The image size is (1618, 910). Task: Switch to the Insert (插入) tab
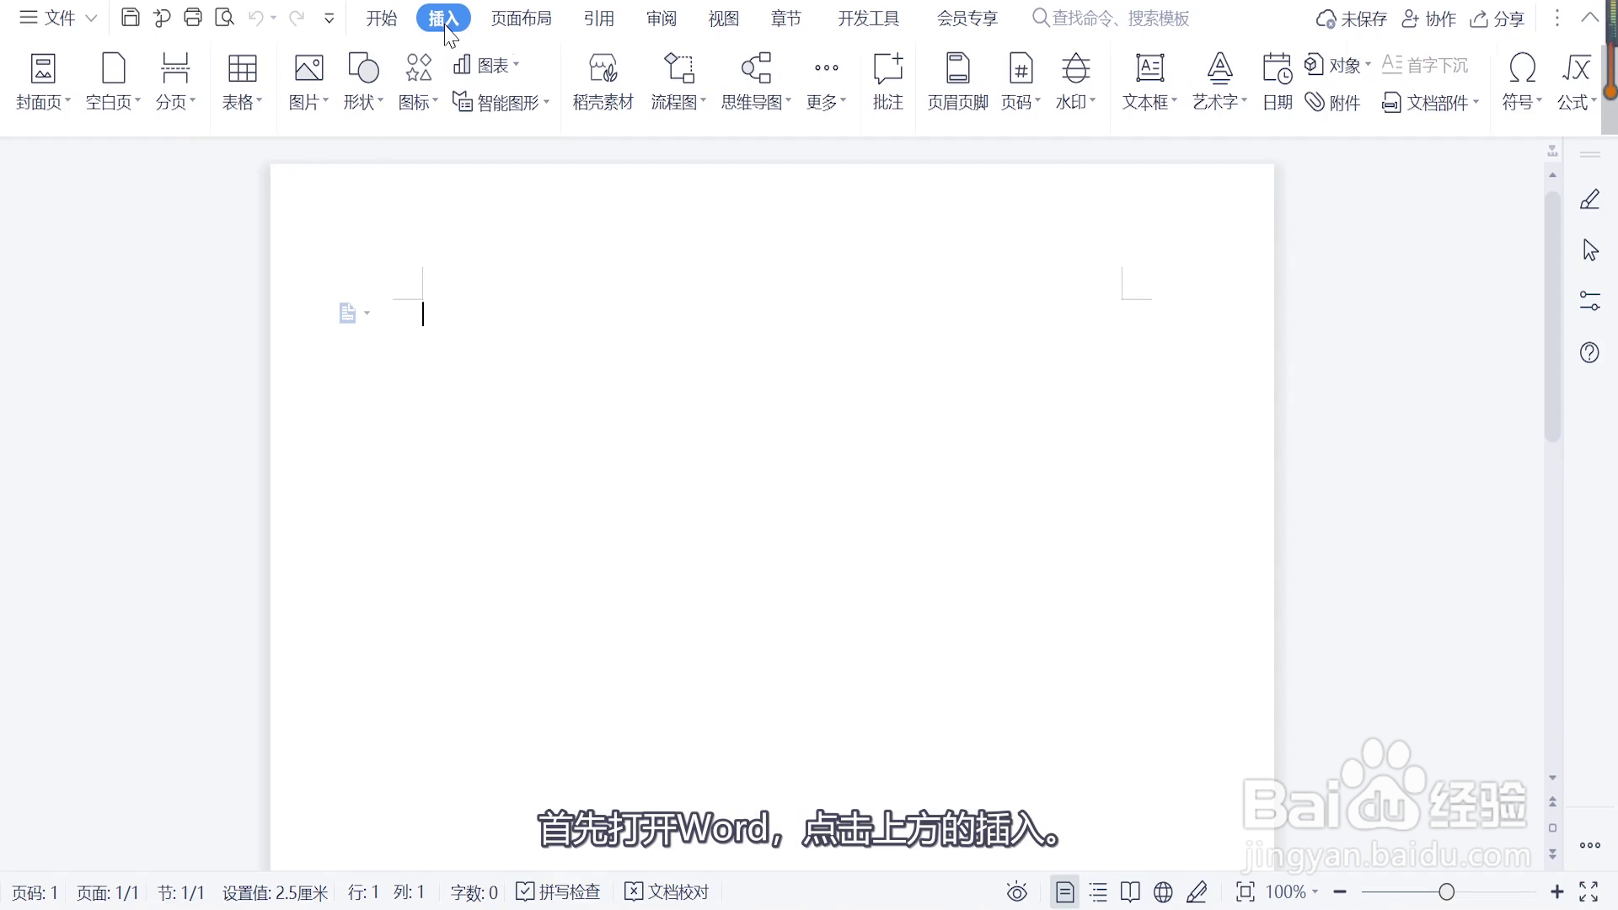click(x=443, y=18)
